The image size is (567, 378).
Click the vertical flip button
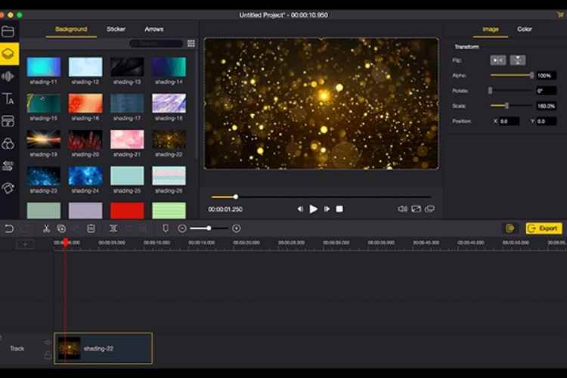click(x=518, y=60)
